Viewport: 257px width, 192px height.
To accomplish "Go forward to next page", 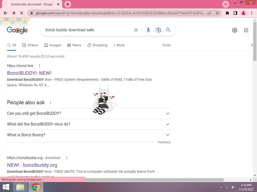I will pos(14,13).
